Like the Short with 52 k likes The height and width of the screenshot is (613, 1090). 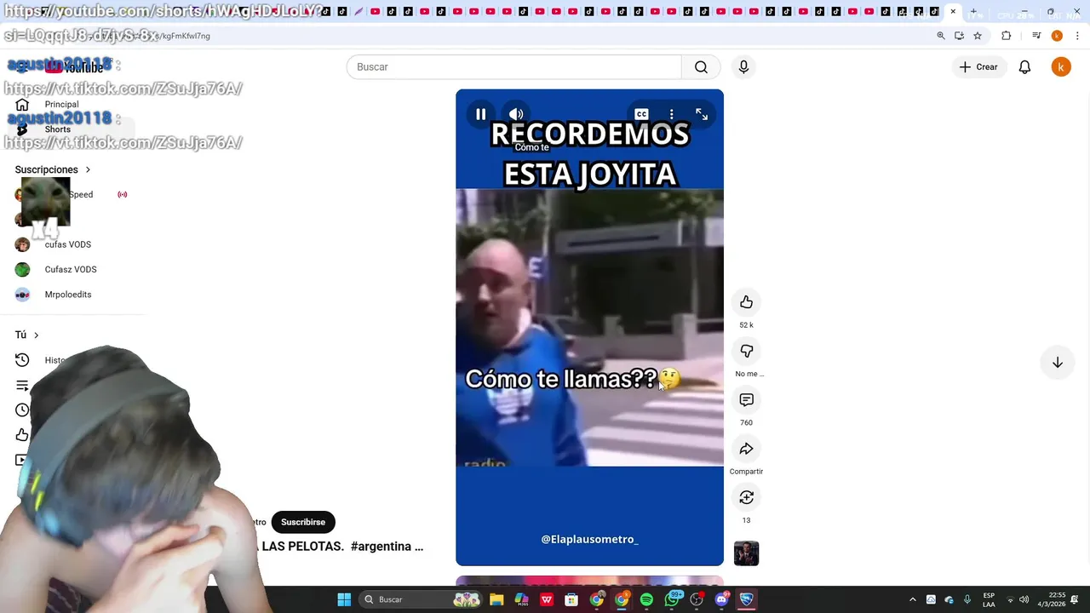coord(746,302)
